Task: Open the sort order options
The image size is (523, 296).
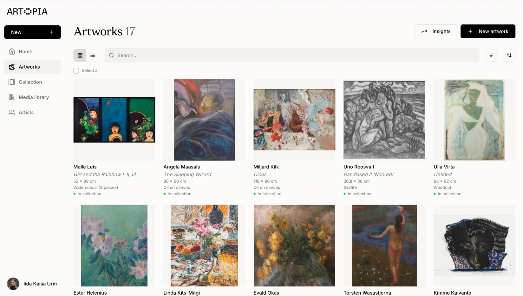Action: pos(509,55)
